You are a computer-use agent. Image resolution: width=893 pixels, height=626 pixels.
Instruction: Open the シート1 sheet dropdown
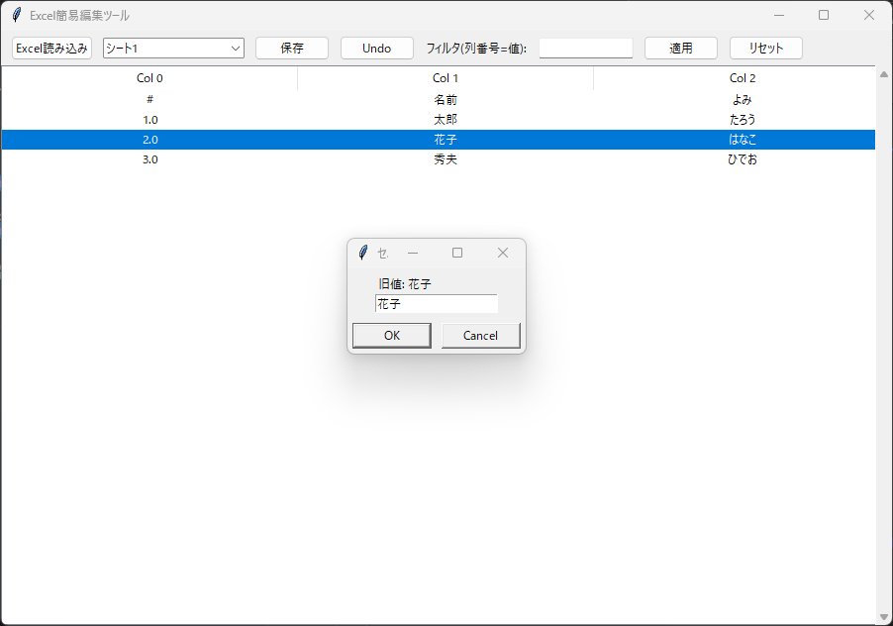click(173, 48)
